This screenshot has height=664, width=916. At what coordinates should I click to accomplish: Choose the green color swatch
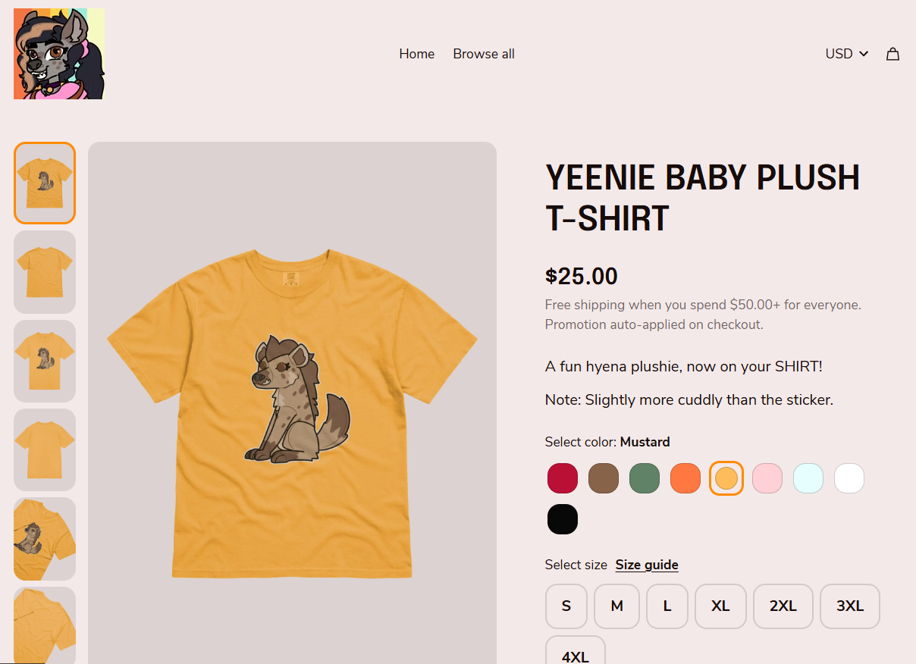click(645, 478)
